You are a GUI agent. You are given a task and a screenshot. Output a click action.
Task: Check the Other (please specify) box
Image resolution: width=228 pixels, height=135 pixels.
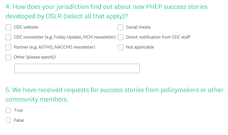coord(9,57)
